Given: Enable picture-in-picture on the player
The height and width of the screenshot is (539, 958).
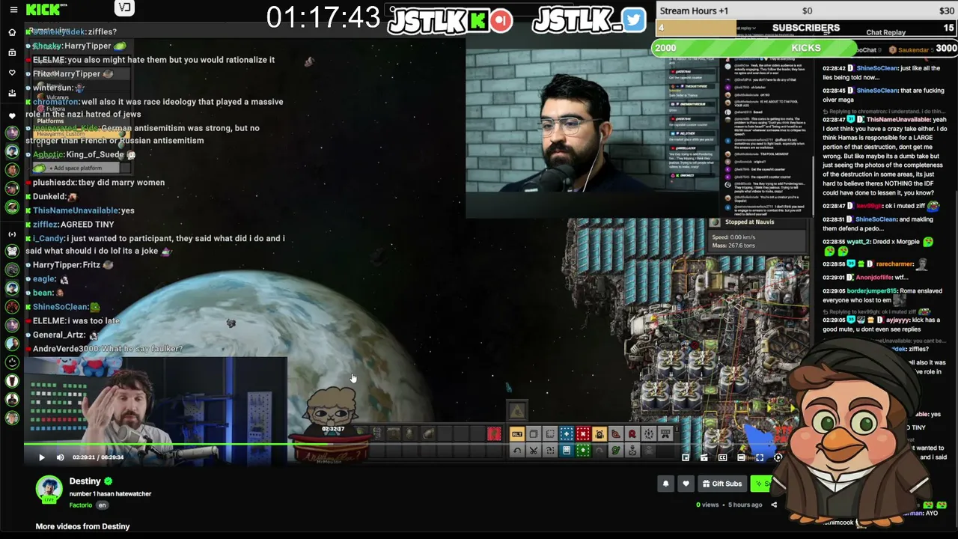Looking at the screenshot, I should tap(686, 457).
